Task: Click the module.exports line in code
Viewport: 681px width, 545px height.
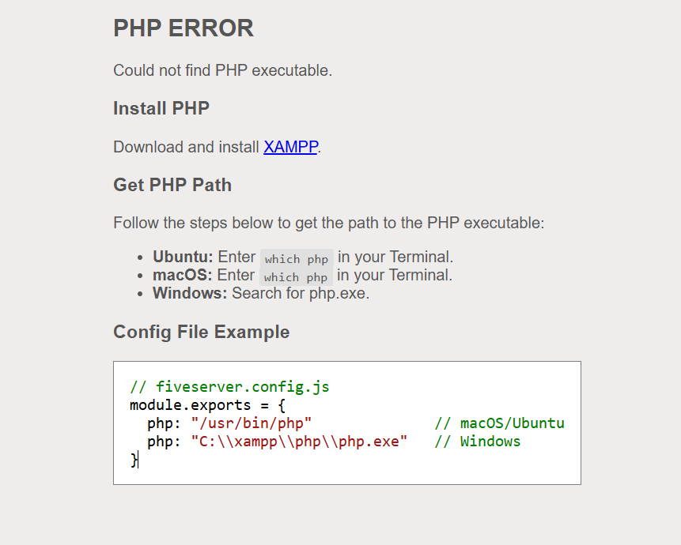Action: click(x=207, y=405)
